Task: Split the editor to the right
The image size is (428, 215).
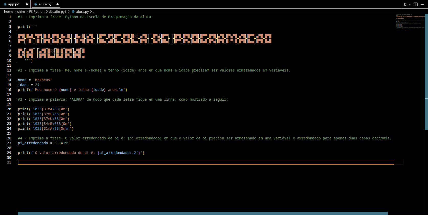Action: [x=416, y=4]
